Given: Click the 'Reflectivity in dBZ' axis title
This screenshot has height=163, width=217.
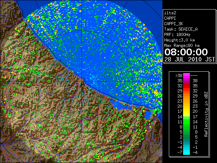Looking at the screenshot, I should pyautogui.click(x=206, y=114).
